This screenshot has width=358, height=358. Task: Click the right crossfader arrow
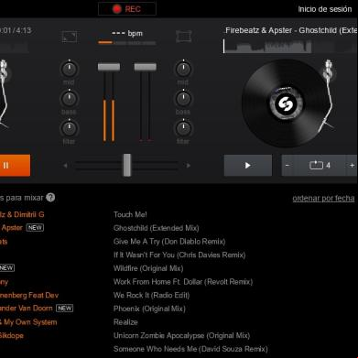tap(189, 166)
